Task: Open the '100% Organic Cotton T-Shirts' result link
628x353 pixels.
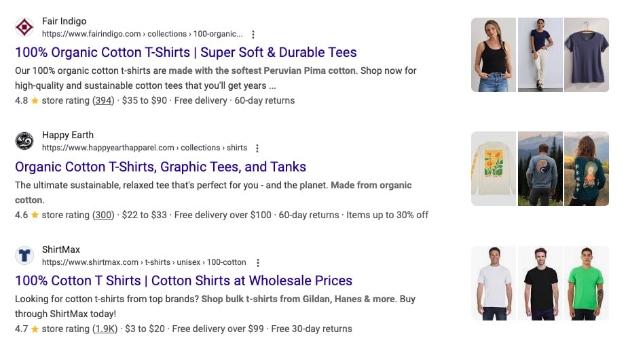Action: (x=185, y=52)
